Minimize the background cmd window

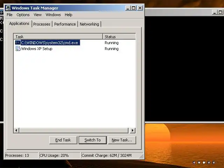215,12
